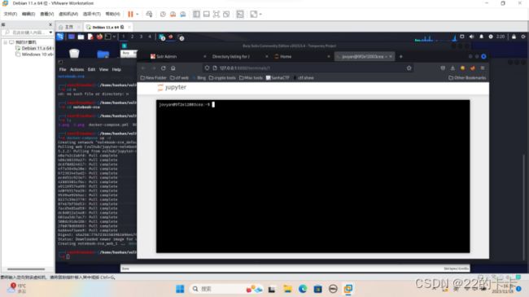This screenshot has height=297, width=529.
Task: Reload the page in Firefox
Action: coord(164,68)
